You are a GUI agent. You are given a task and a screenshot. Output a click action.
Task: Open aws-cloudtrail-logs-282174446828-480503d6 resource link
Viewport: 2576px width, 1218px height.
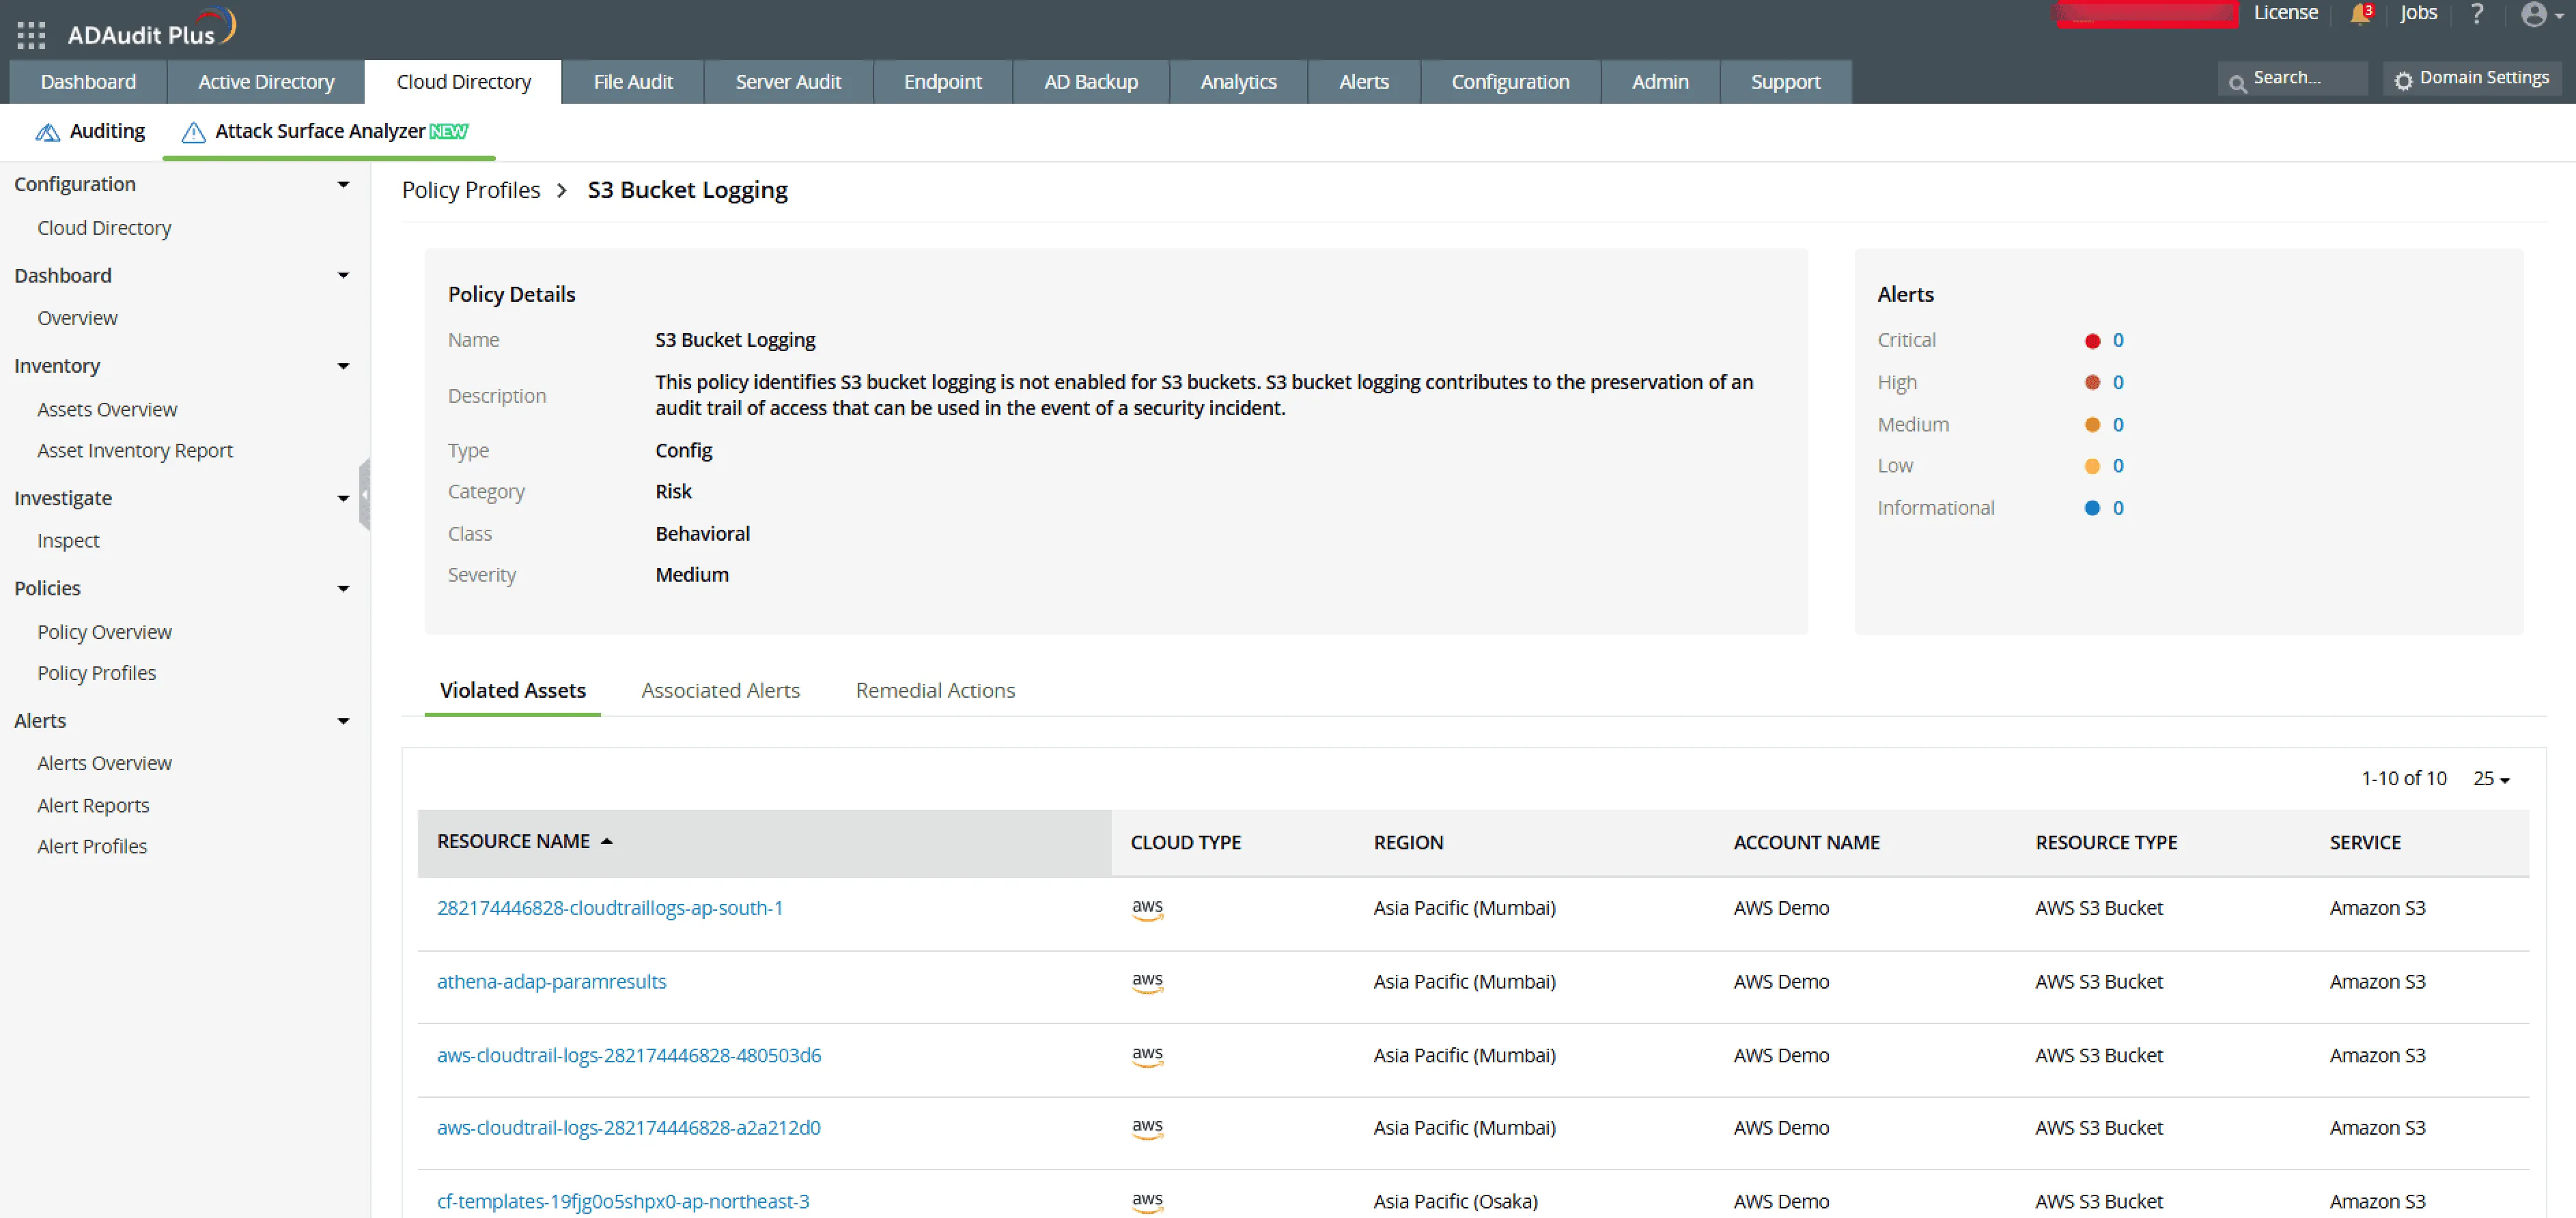click(629, 1056)
